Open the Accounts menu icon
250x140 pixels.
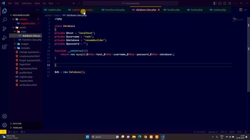pyautogui.click(x=4, y=116)
